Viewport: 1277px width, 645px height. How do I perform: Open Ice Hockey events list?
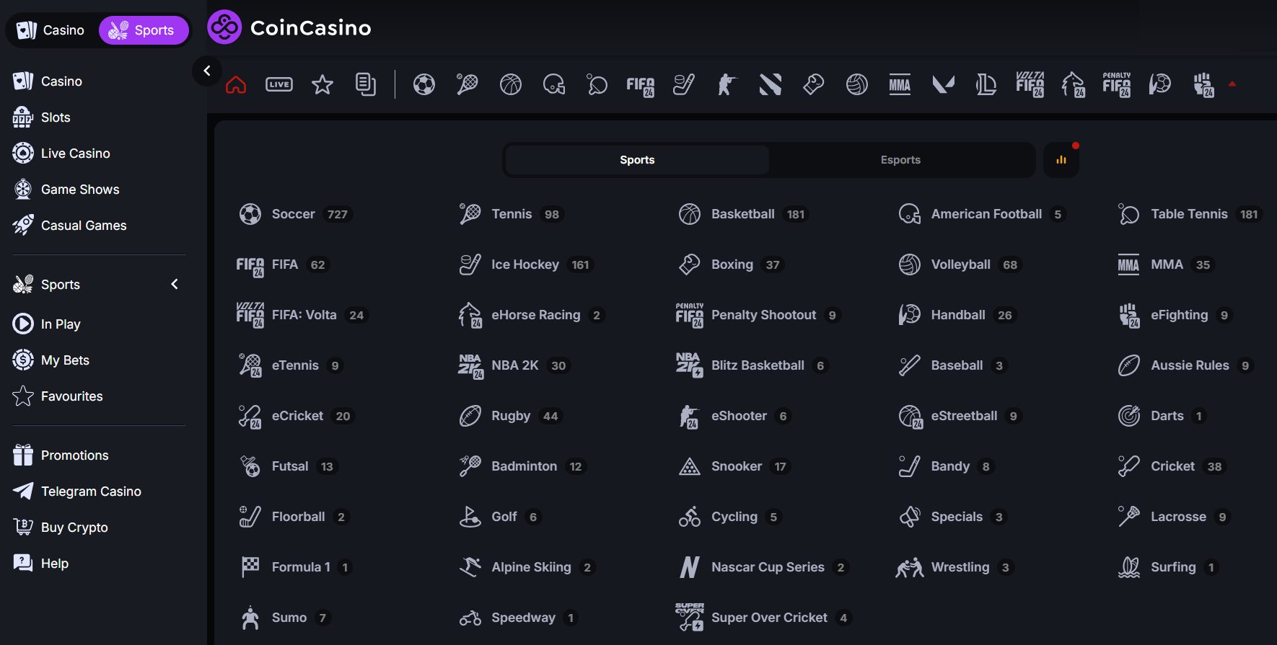point(525,264)
